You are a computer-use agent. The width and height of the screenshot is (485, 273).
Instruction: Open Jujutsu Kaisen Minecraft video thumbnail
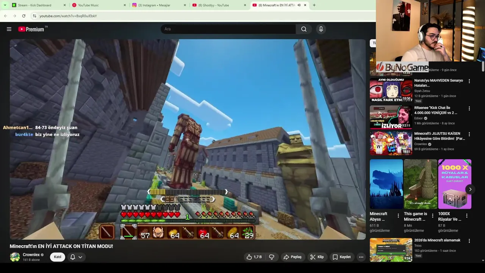(391, 143)
